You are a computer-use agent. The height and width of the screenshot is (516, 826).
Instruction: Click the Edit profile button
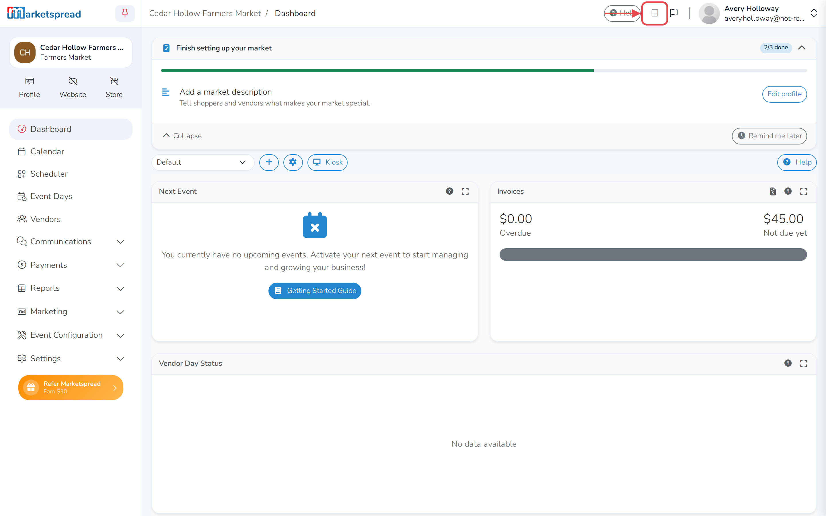coord(784,94)
